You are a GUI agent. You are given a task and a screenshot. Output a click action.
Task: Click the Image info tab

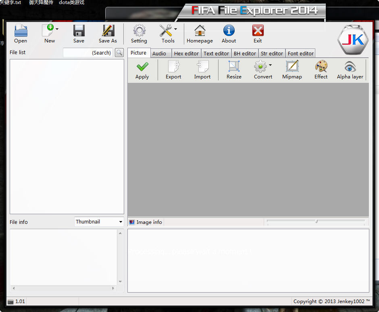[x=146, y=222]
